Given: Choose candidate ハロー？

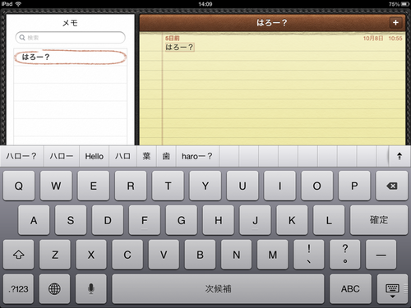Looking at the screenshot, I should pyautogui.click(x=21, y=156).
